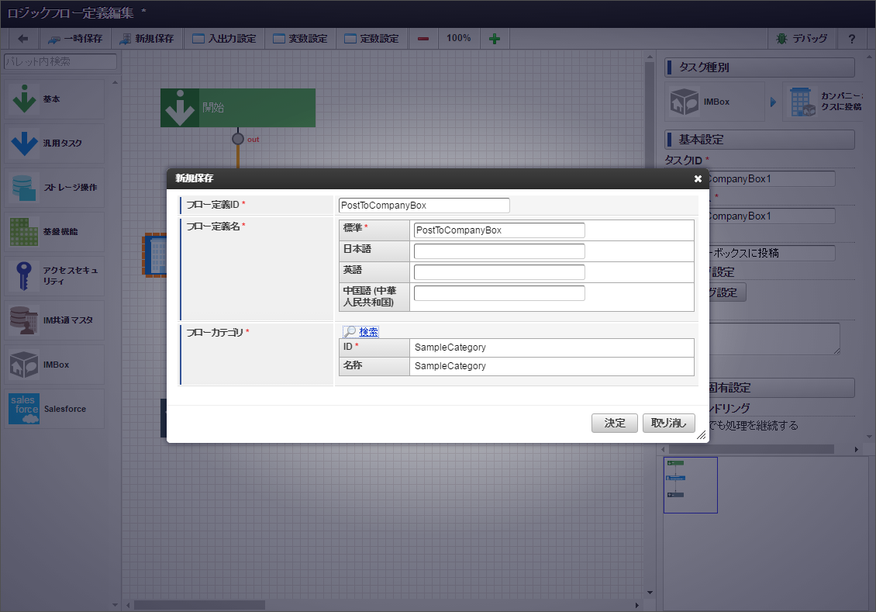Viewport: 876px width, 612px height.
Task: Click the 新規保存 toolbar button
Action: point(147,39)
